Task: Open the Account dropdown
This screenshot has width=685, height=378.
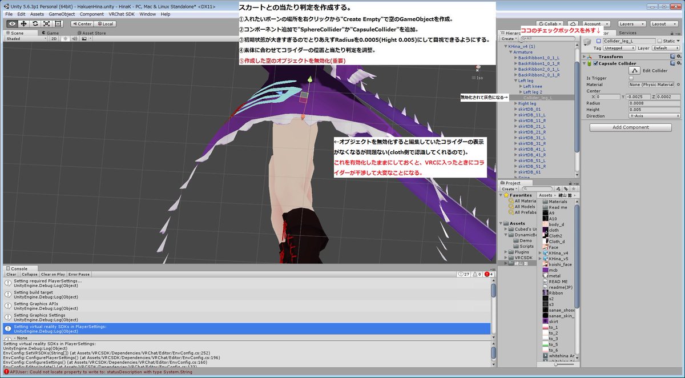Action: tap(597, 24)
